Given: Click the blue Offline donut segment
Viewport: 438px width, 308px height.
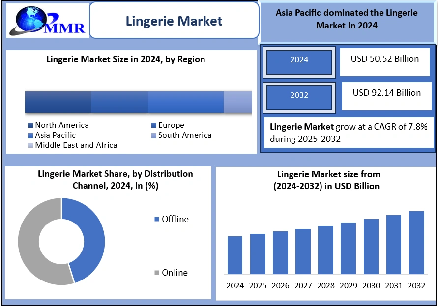Looking at the screenshot, I should (93, 236).
